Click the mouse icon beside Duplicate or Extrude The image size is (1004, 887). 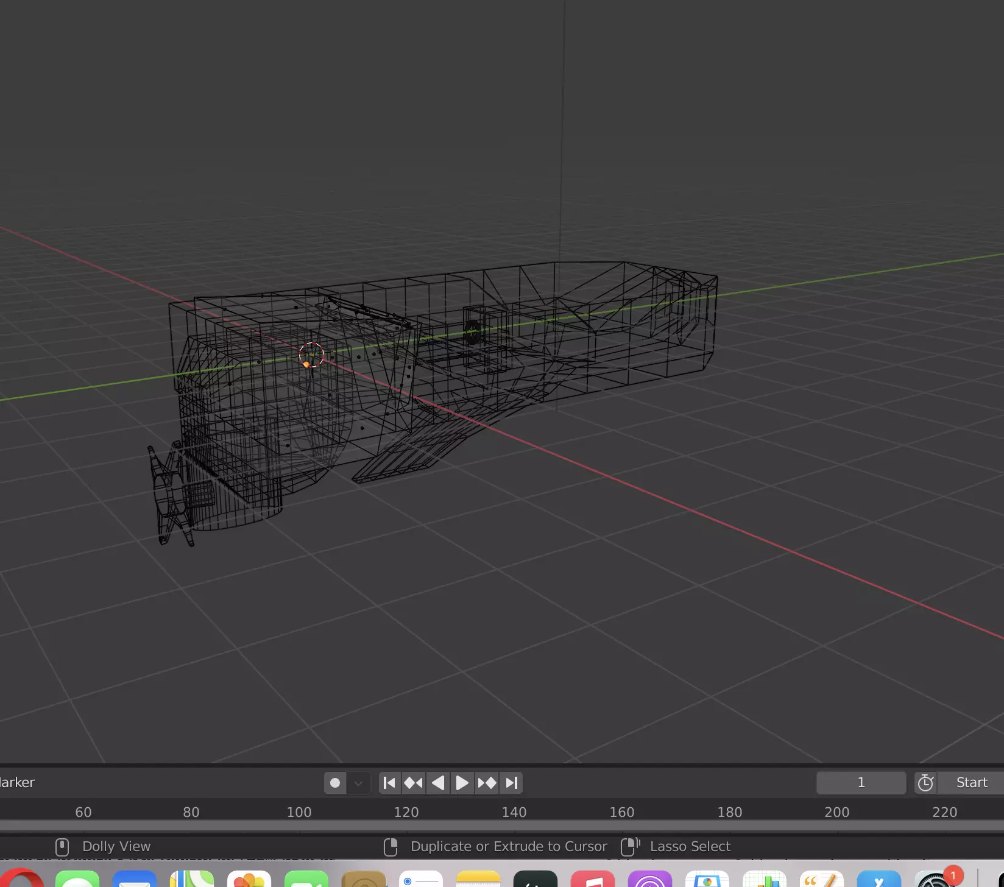coord(391,847)
